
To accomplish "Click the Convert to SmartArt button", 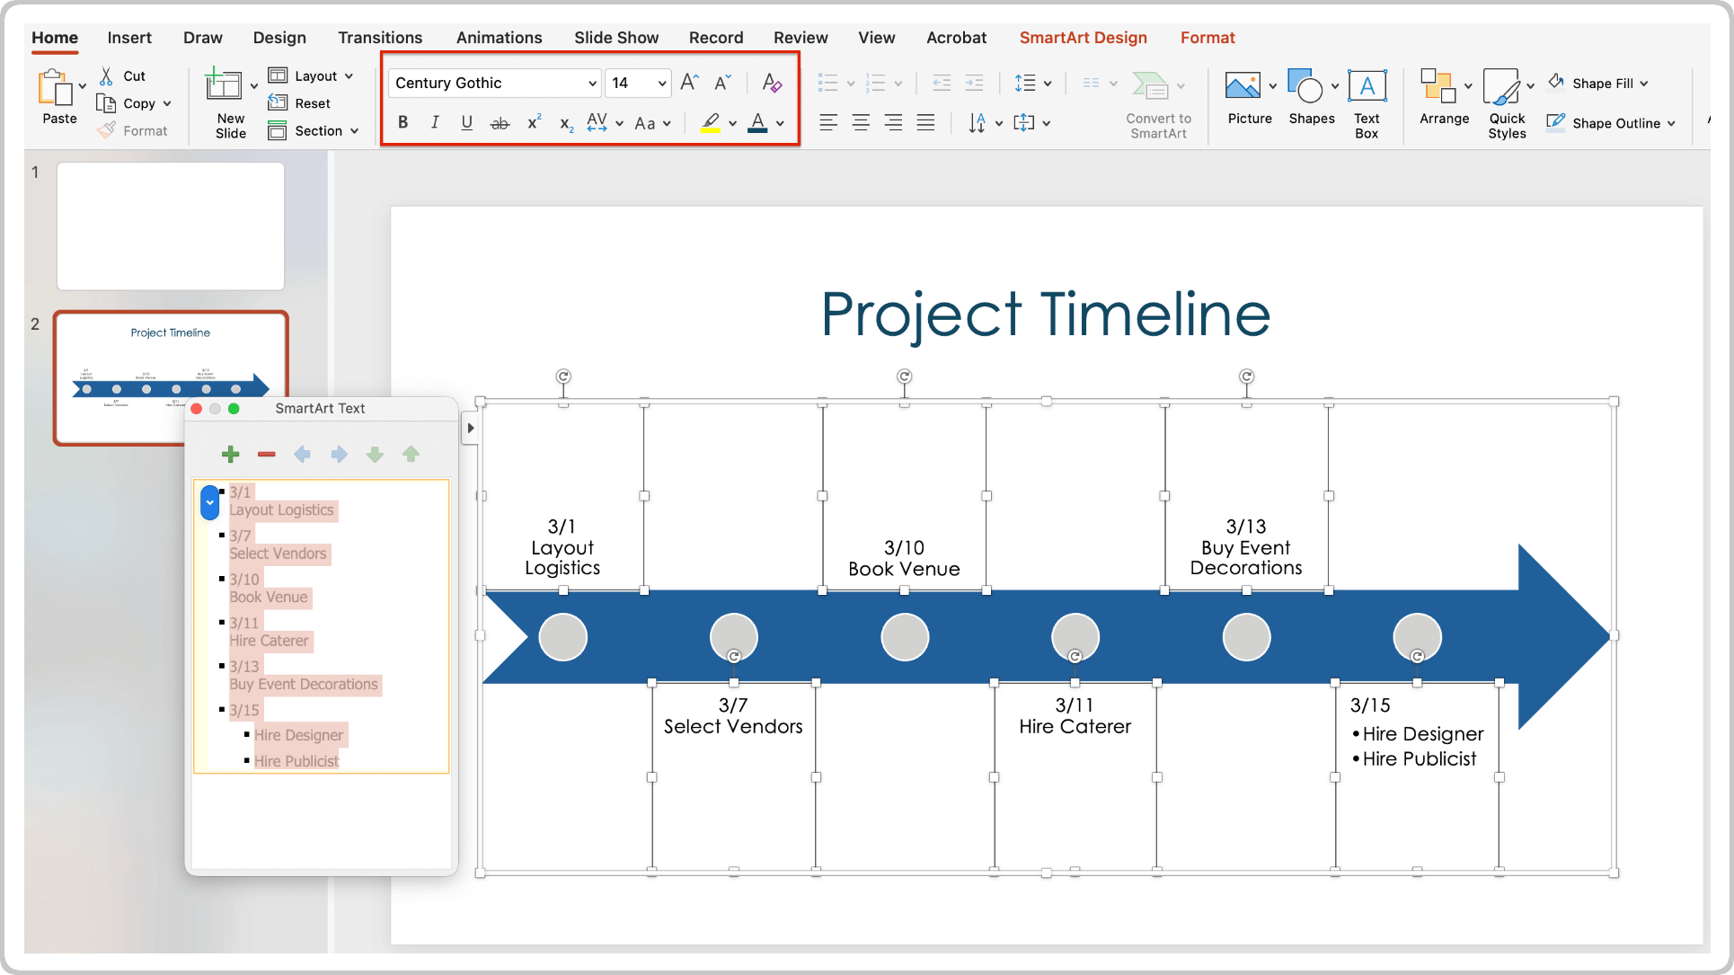I will [x=1158, y=103].
